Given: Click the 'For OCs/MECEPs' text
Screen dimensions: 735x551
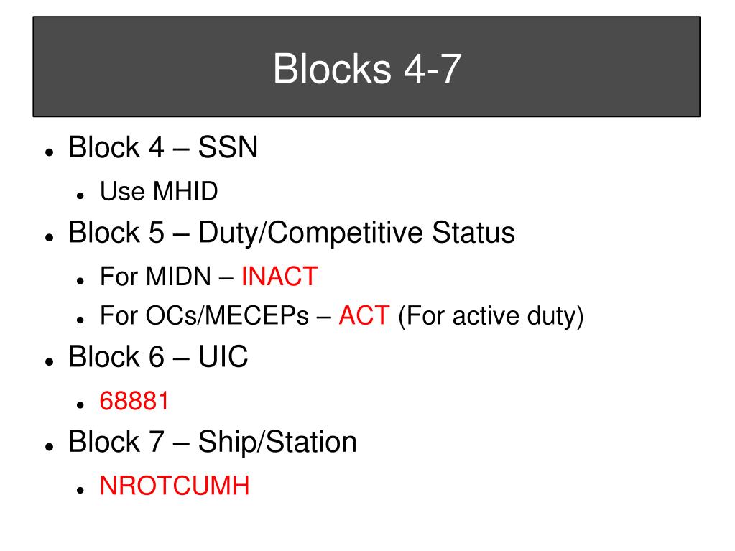Looking at the screenshot, I should (204, 315).
